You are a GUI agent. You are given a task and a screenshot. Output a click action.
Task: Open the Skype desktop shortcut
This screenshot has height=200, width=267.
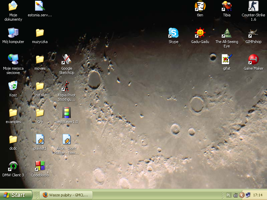coord(173,33)
